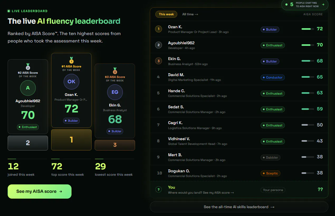The height and width of the screenshot is (216, 335).
Task: Click Cagri K.'s score progress bar
Action: 308,125
